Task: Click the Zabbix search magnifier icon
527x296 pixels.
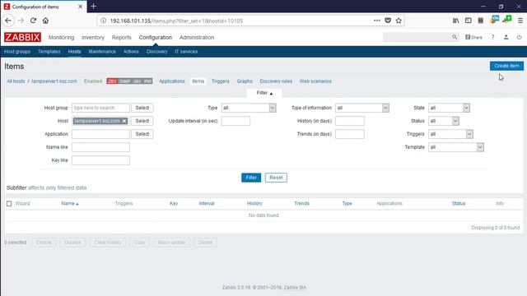Action: point(455,37)
